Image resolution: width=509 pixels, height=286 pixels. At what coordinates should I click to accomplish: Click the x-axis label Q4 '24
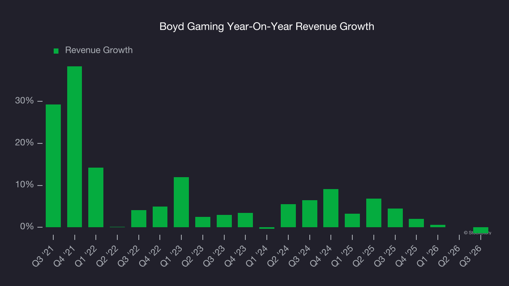tap(321, 256)
